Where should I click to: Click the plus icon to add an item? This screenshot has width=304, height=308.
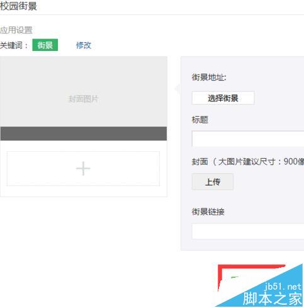click(x=83, y=169)
